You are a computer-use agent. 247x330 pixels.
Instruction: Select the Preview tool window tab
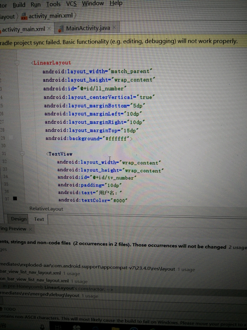(13, 229)
